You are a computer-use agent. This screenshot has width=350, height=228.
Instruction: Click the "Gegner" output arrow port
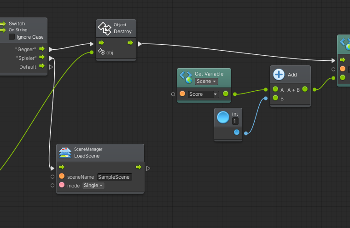coord(41,49)
